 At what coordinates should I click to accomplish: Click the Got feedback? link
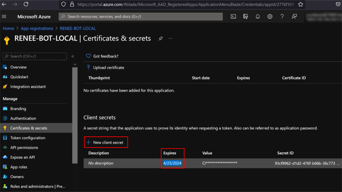click(106, 56)
